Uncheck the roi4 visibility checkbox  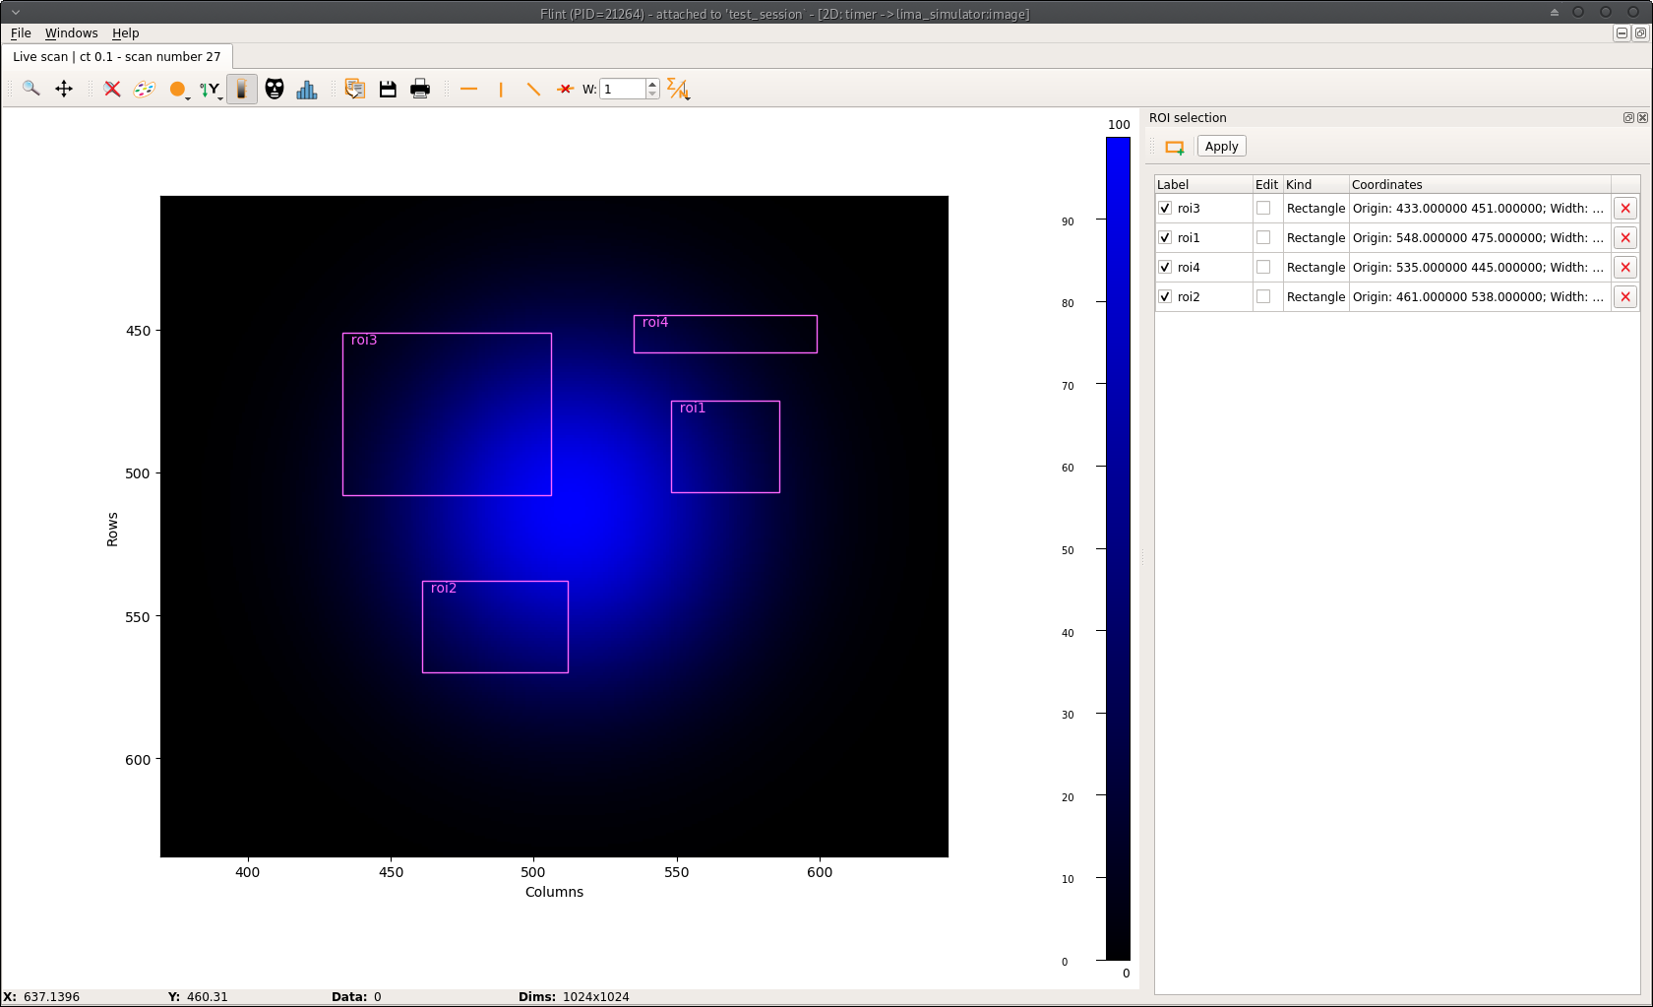tap(1165, 267)
